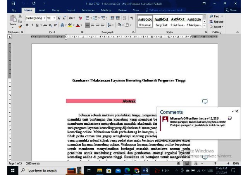
Task: Apply bulleted list formatting
Action: [88, 18]
